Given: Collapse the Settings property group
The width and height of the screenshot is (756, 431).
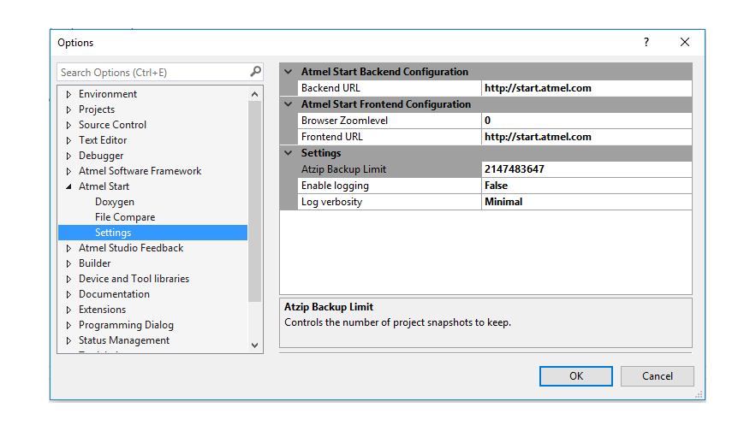Looking at the screenshot, I should pyautogui.click(x=288, y=153).
